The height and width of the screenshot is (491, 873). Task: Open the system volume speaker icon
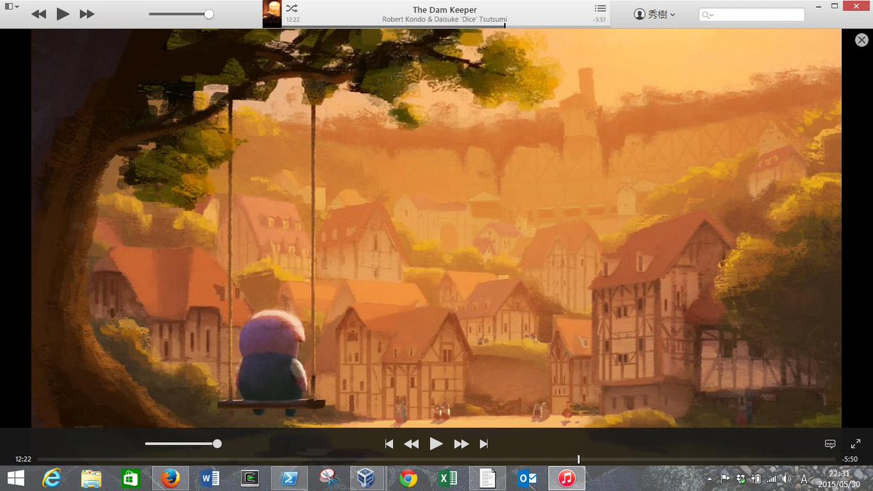(x=787, y=479)
